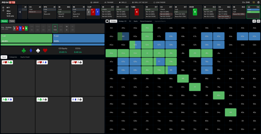Click the K2s cell in the range grid

pyautogui.click(x=254, y=36)
